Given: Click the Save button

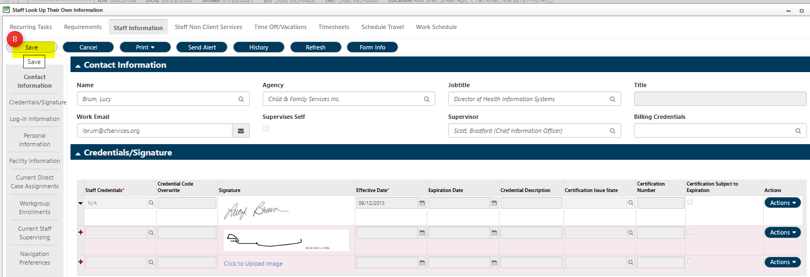Looking at the screenshot, I should [32, 47].
